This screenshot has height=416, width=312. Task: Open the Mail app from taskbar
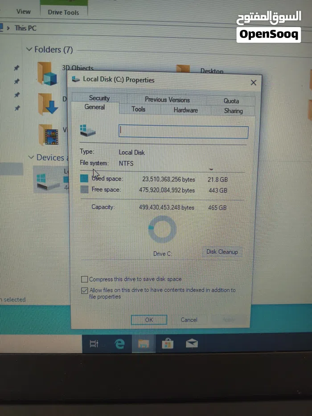[192, 343]
